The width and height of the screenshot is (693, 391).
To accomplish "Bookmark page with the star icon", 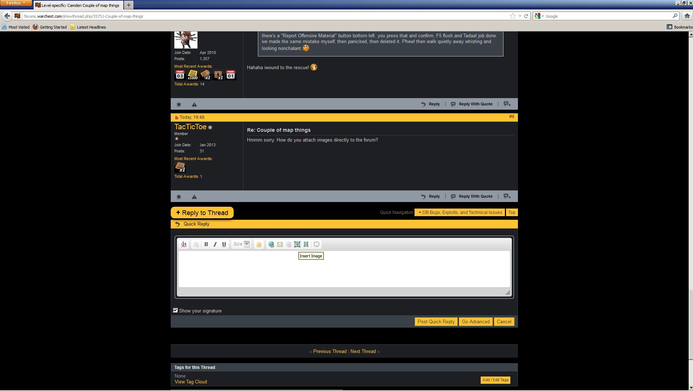I will tap(513, 16).
